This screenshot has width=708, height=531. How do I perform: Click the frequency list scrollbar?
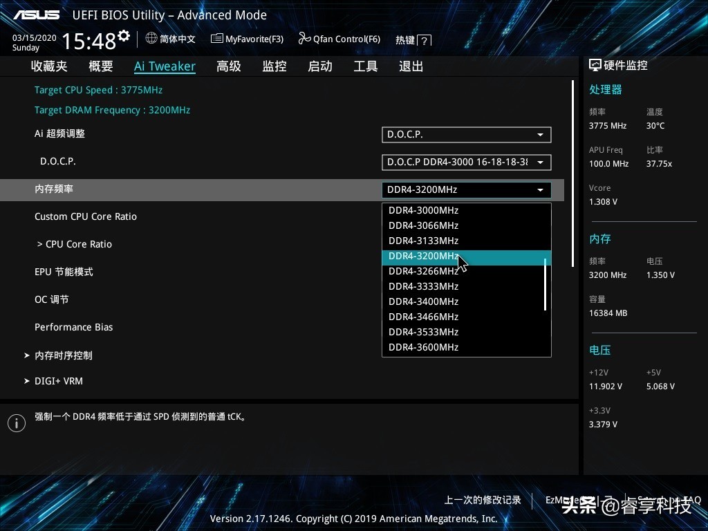coord(546,284)
